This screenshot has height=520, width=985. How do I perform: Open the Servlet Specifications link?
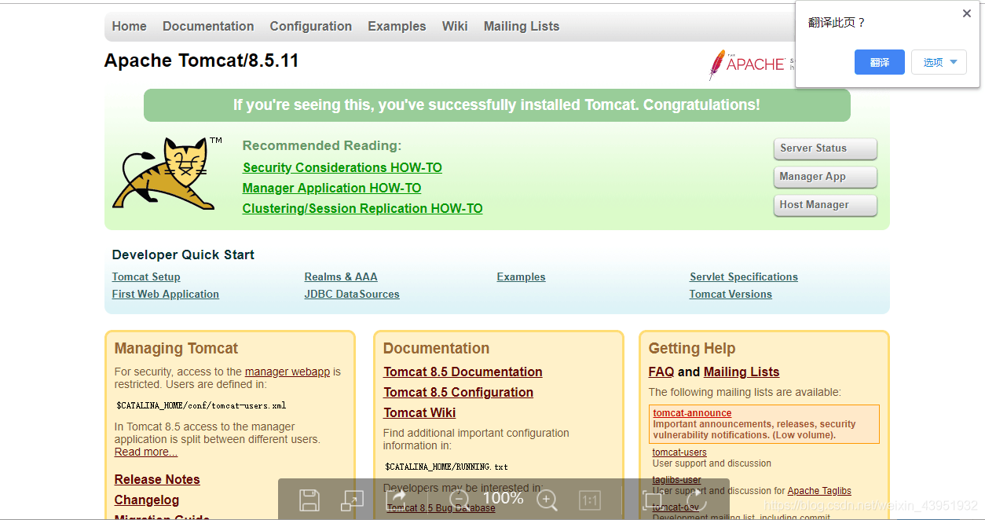tap(744, 276)
